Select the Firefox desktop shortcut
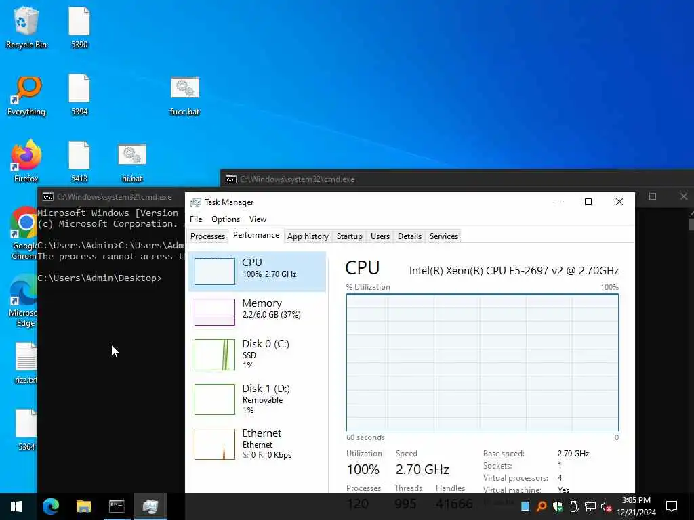The width and height of the screenshot is (694, 520). 26,162
